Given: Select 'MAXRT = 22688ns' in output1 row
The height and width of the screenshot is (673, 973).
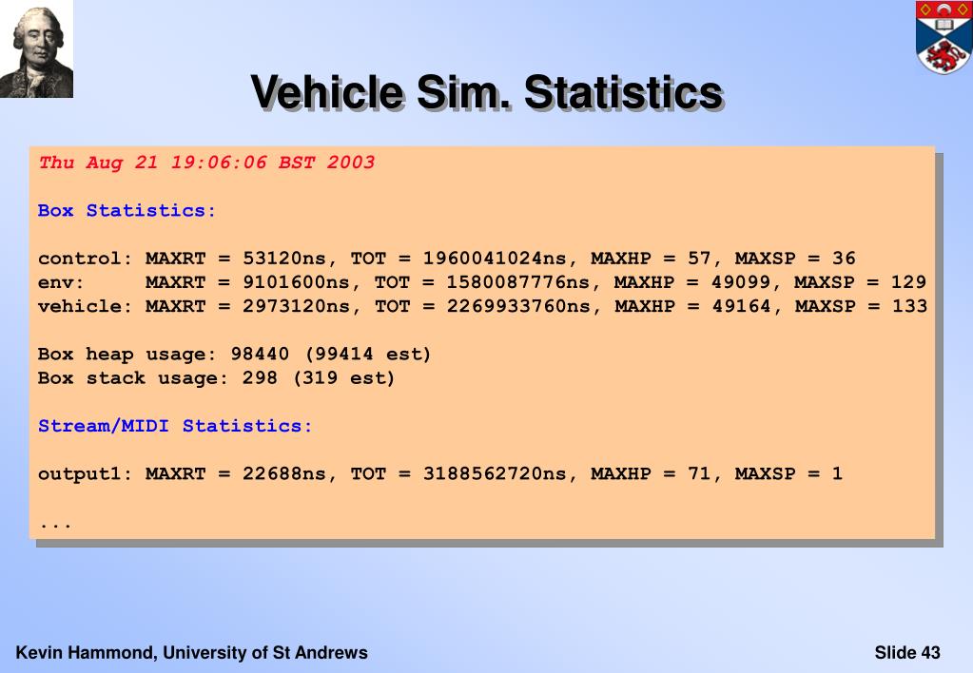Looking at the screenshot, I should tap(235, 474).
